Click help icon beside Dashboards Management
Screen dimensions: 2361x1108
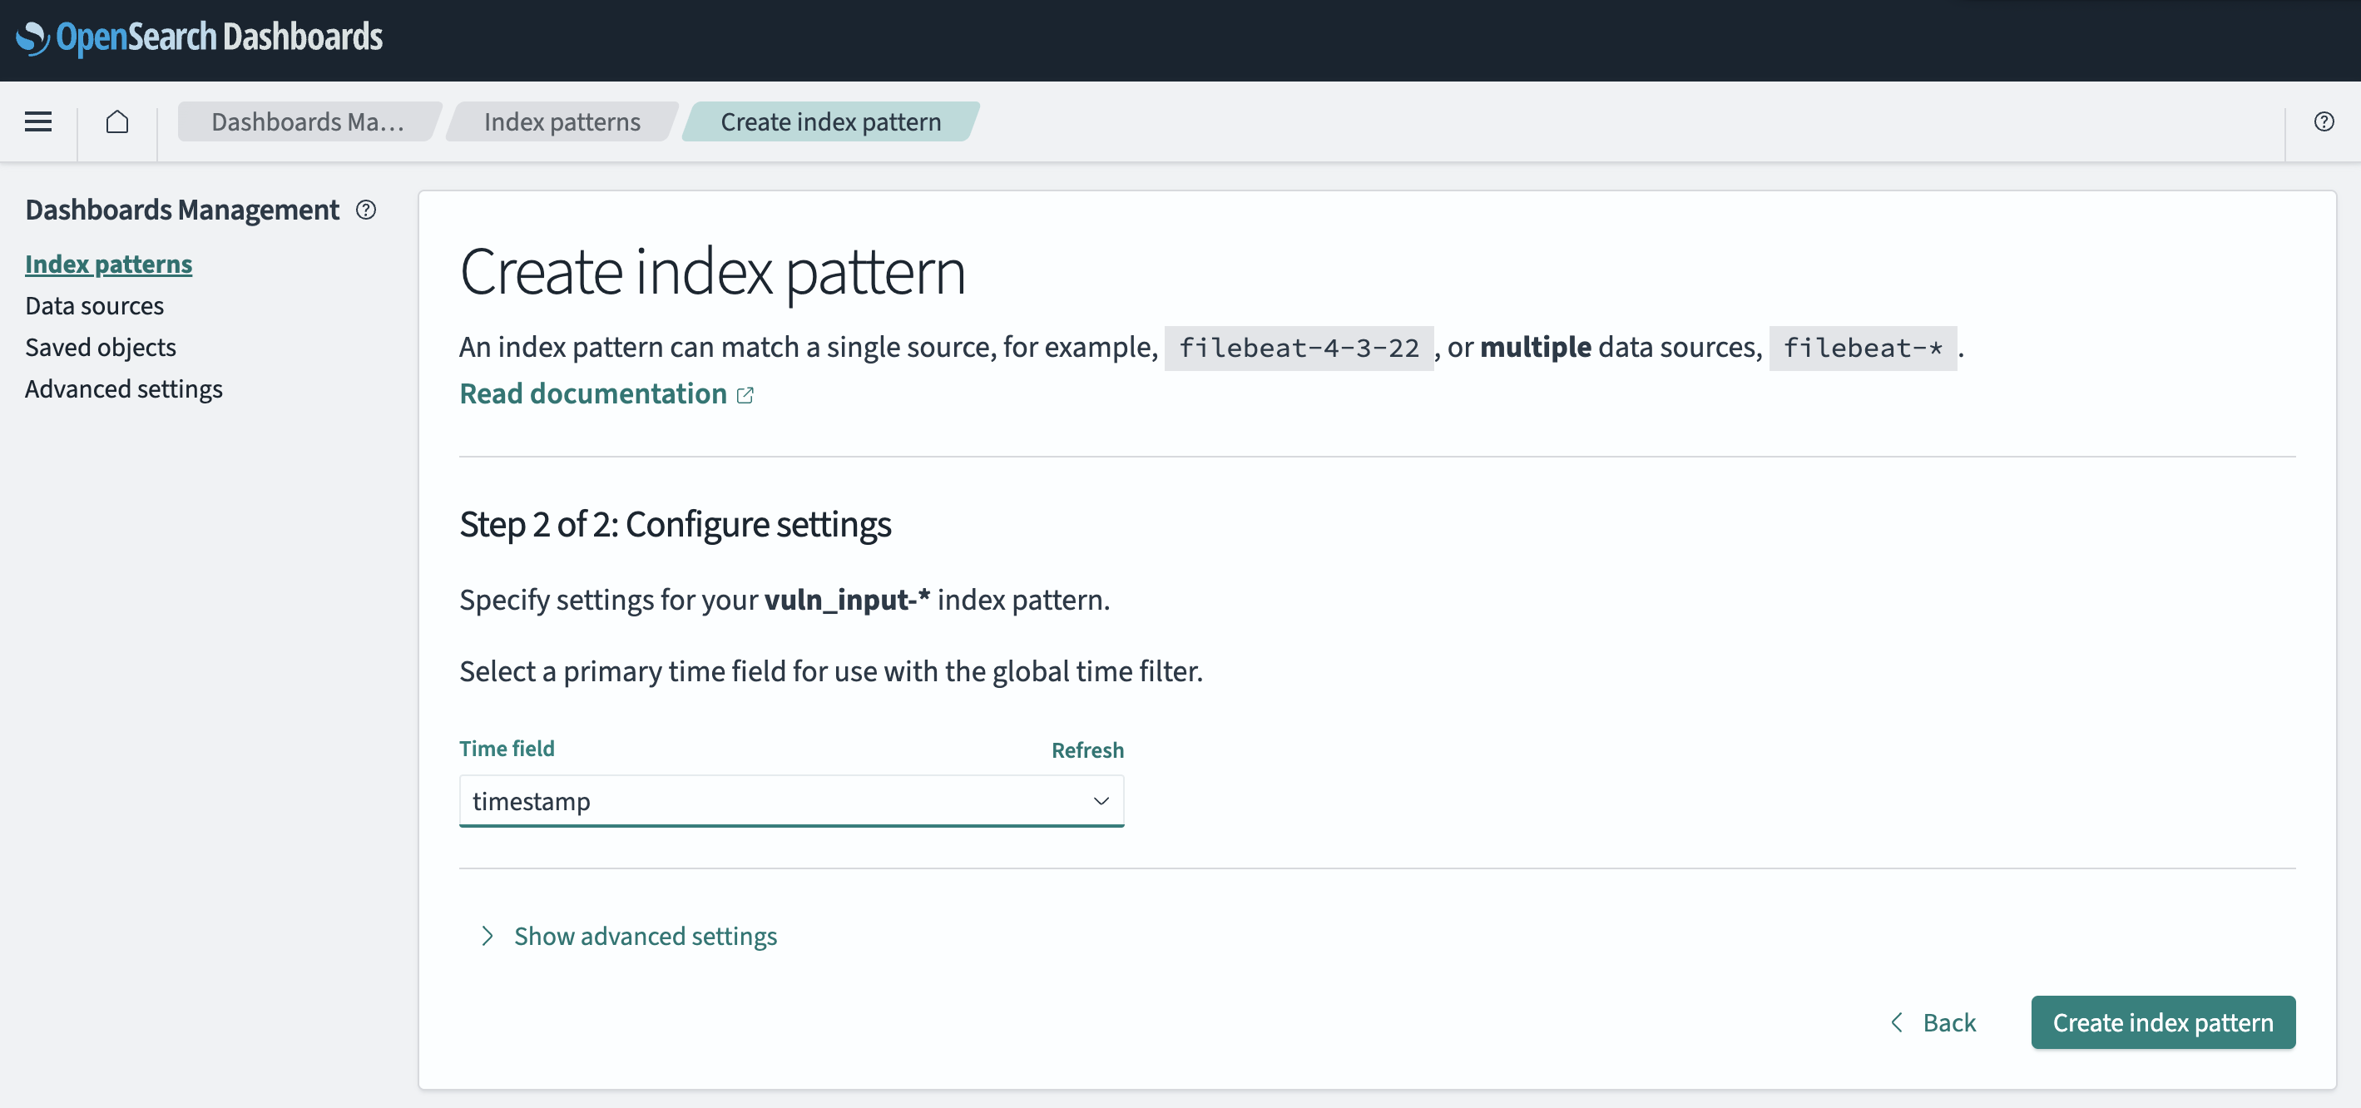pyautogui.click(x=366, y=210)
